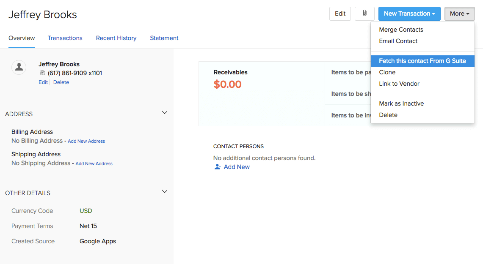The width and height of the screenshot is (483, 264).
Task: Collapse the OTHER DETAILS section
Action: coord(165,191)
